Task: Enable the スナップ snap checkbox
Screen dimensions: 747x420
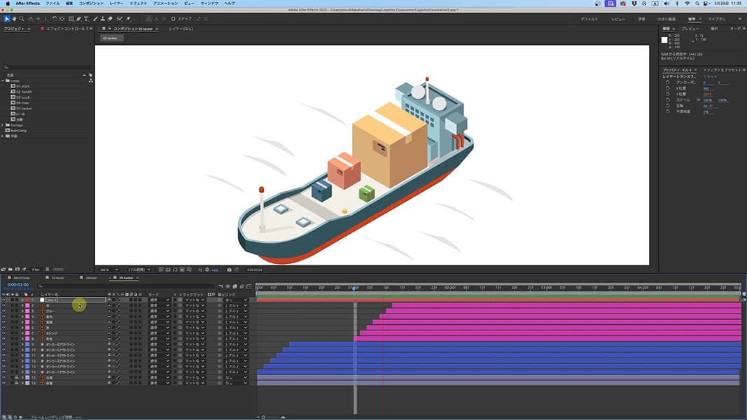Action: (174, 19)
